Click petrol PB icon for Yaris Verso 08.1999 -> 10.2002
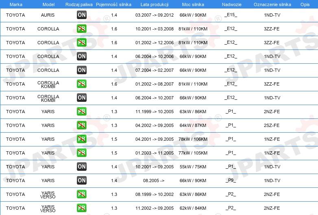This screenshot has width=318, height=215. pos(82,194)
